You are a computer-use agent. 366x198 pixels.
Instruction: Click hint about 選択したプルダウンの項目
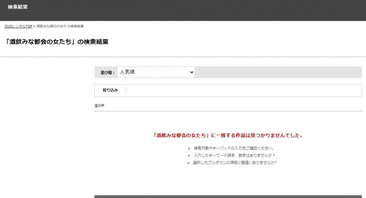pos(235,163)
